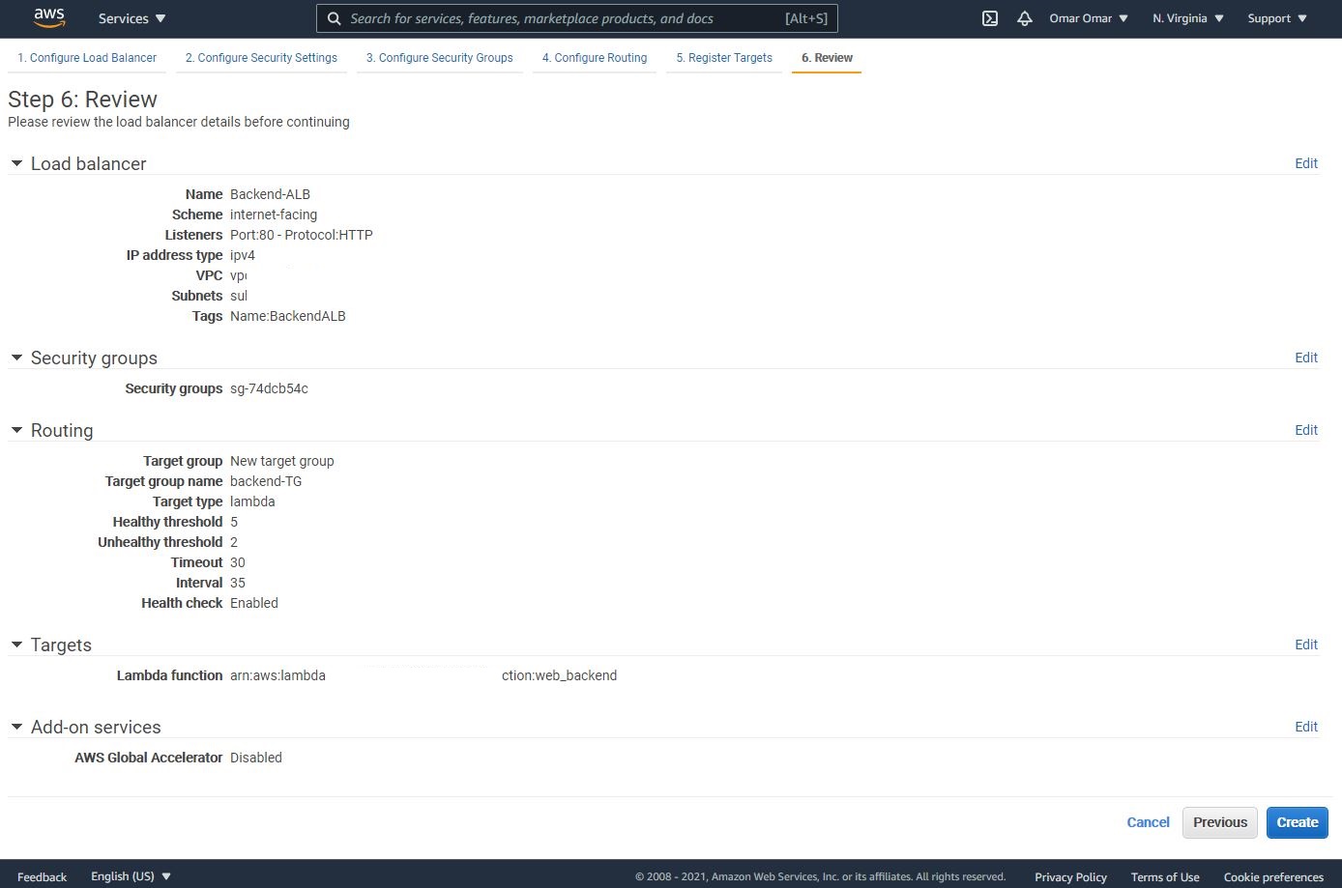Edit the Security groups section
Viewport: 1342px width, 888px height.
[x=1306, y=358]
